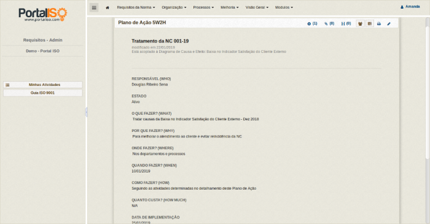Expand the Melhoria menu
The height and width of the screenshot is (224, 430).
click(230, 7)
